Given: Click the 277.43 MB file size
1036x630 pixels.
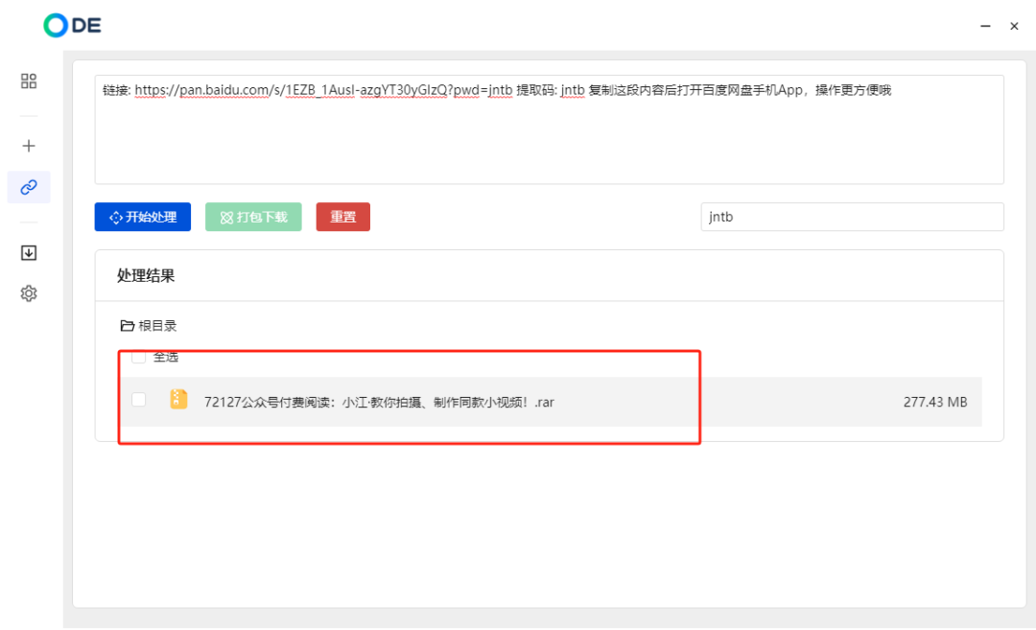Looking at the screenshot, I should [x=935, y=402].
